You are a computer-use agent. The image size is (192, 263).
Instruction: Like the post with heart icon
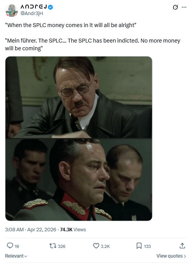[96, 246]
